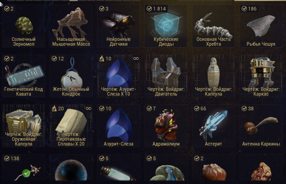Click infinity symbol on Пиротиковые Сплавы blueprint
The image size is (286, 184).
pos(89,108)
